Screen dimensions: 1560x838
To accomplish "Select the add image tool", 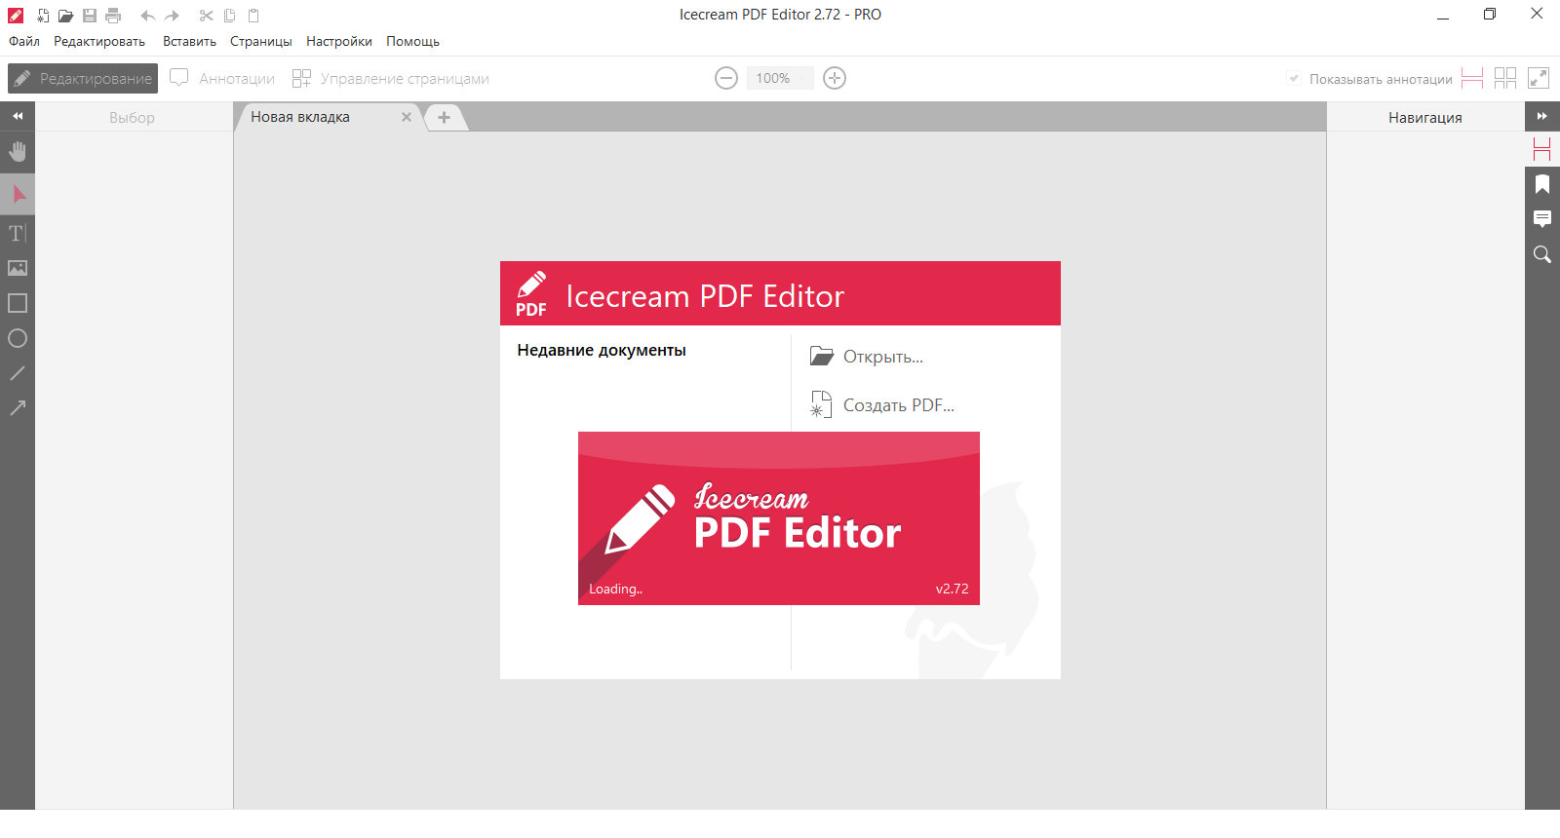I will tap(18, 268).
